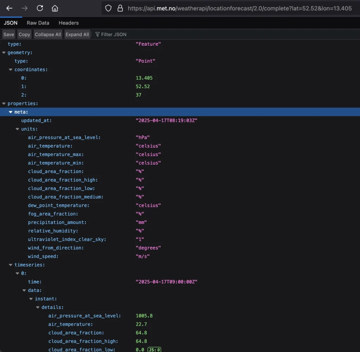Click the JS:0 badge beside cloud_area_fraction_low
The image size is (360, 352).
[x=154, y=350]
